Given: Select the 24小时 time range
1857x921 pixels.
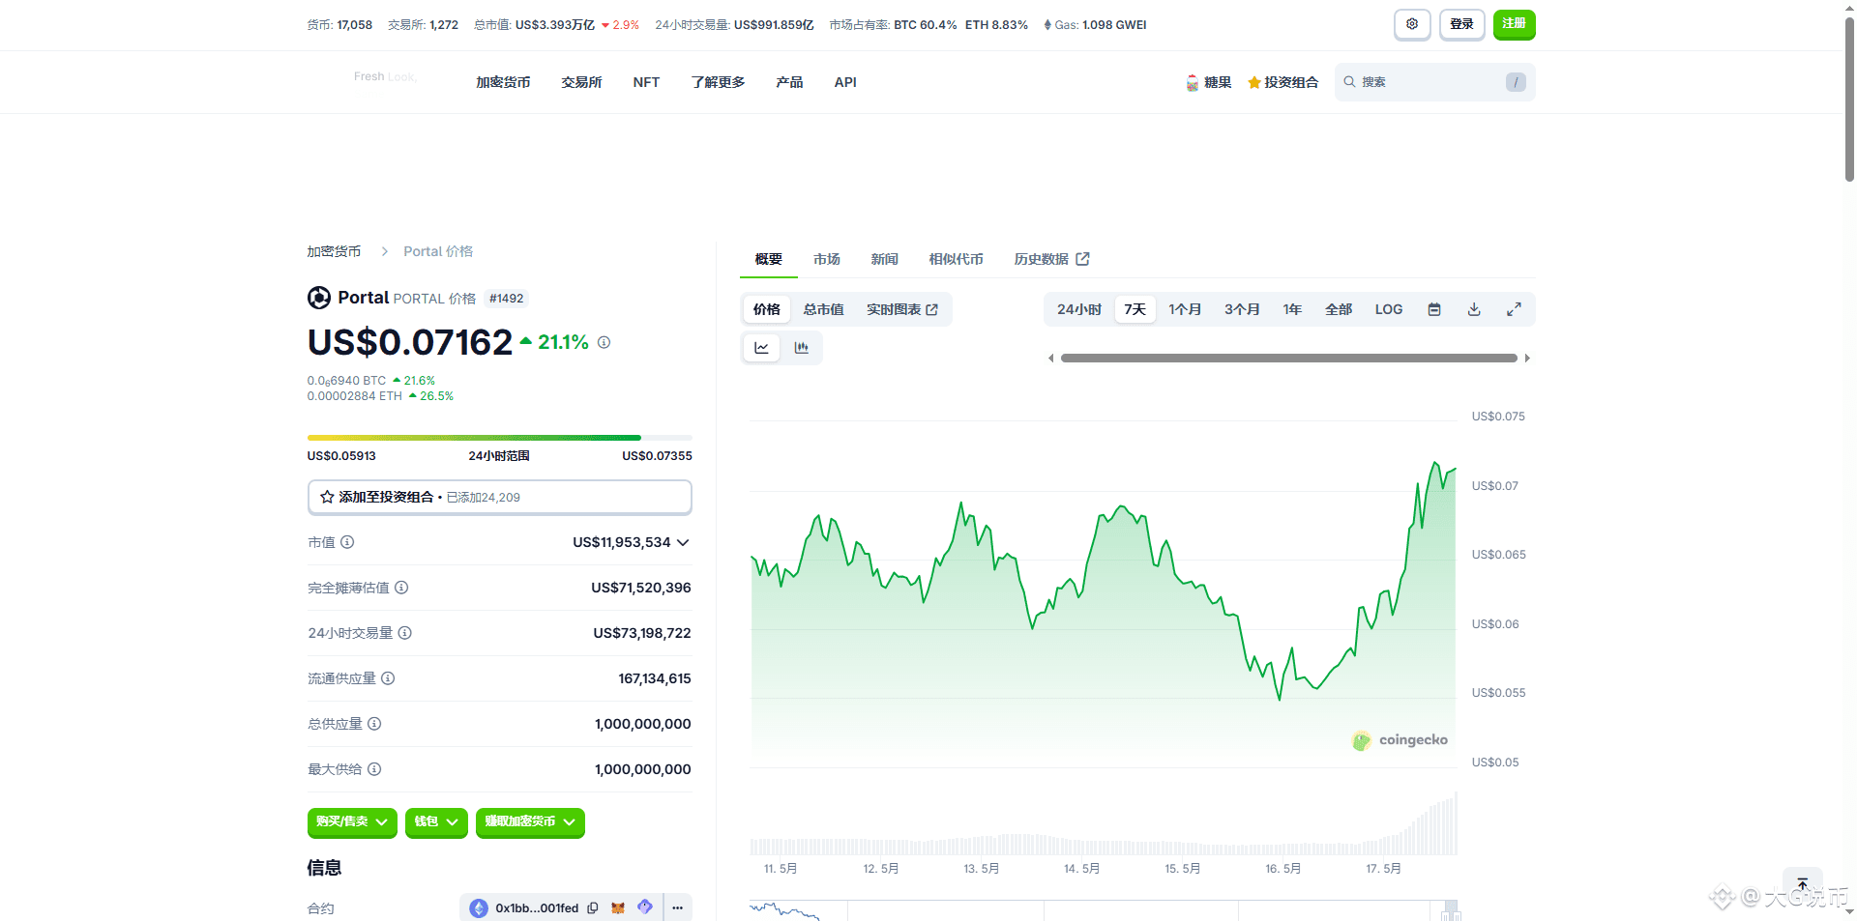Looking at the screenshot, I should [1079, 309].
